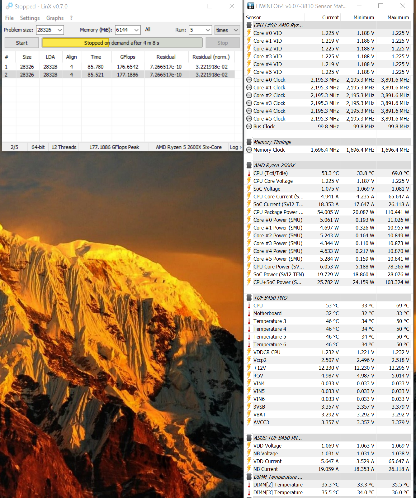Click the Memory Timings section chip icon
This screenshot has height=498, width=416.
[x=249, y=142]
